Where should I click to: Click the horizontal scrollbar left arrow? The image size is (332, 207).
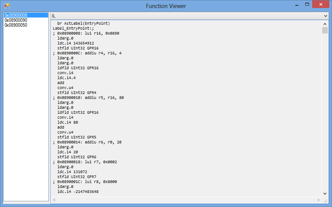tap(53, 200)
